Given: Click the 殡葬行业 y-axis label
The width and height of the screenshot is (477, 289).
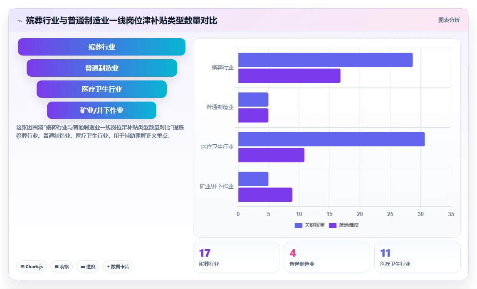Looking at the screenshot, I should tap(222, 67).
